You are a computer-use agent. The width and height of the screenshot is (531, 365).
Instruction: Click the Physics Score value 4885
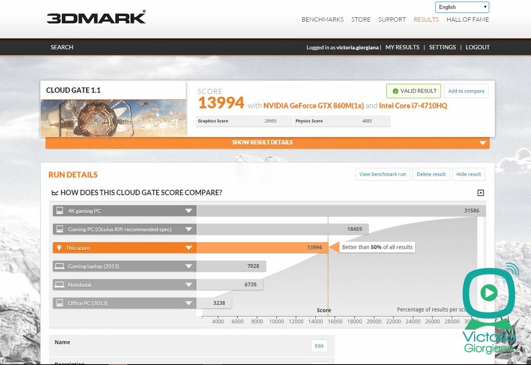coord(367,121)
